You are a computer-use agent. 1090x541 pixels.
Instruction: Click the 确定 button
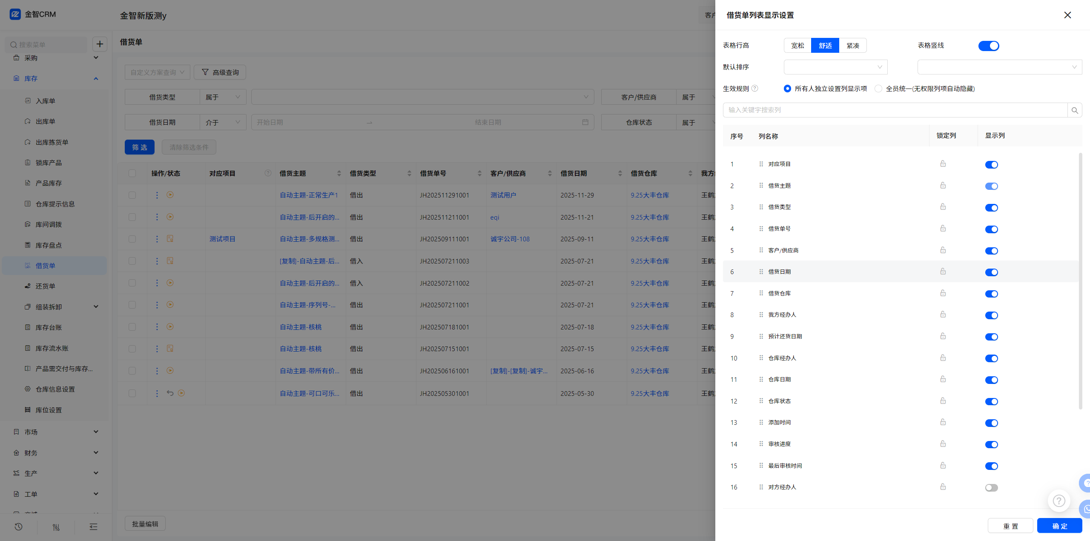point(1059,526)
